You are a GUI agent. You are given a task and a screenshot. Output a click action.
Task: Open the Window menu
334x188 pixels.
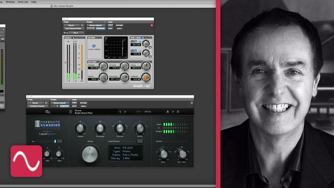coord(10,2)
